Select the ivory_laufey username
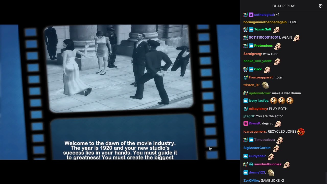This screenshot has height=184, width=327. click(x=259, y=101)
